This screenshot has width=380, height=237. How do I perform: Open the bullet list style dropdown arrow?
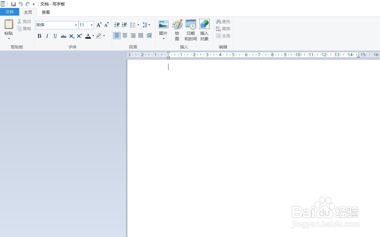(138, 25)
